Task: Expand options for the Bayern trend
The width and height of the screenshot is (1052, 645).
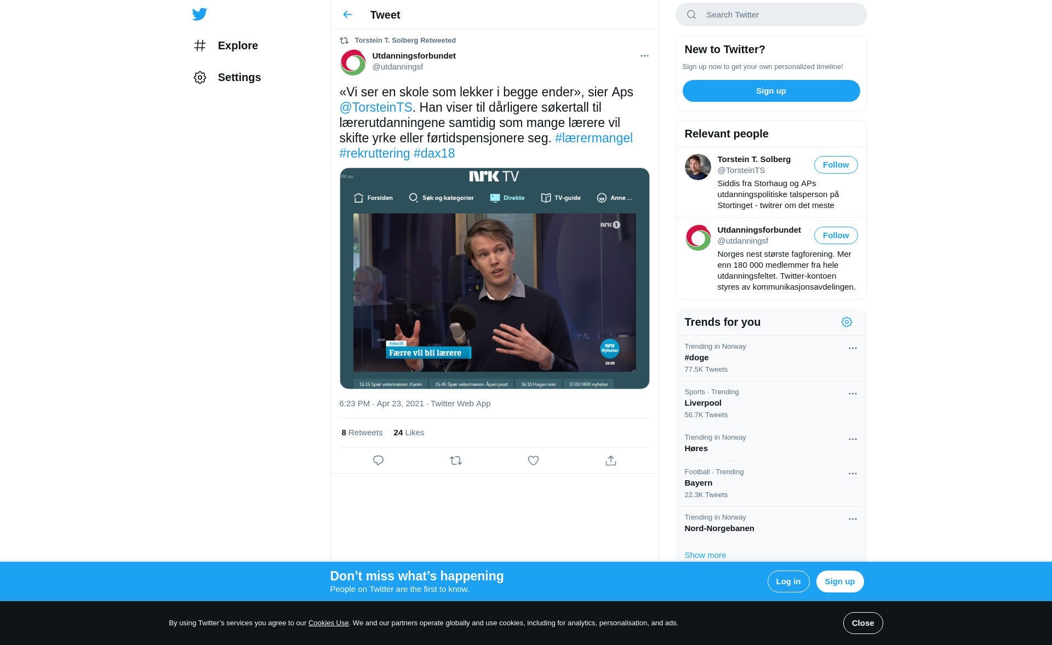Action: coord(853,474)
